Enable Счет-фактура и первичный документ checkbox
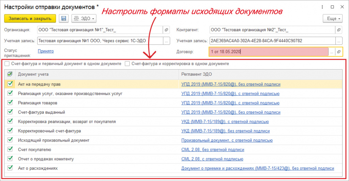 (x=7, y=64)
